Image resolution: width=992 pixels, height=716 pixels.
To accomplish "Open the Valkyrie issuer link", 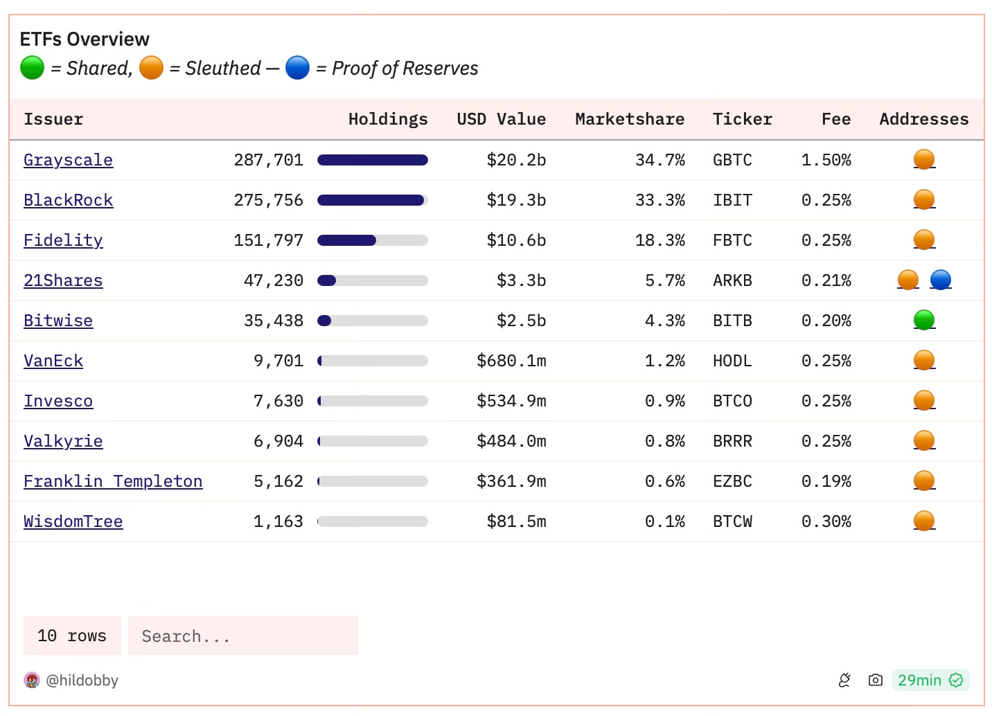I will 63,441.
